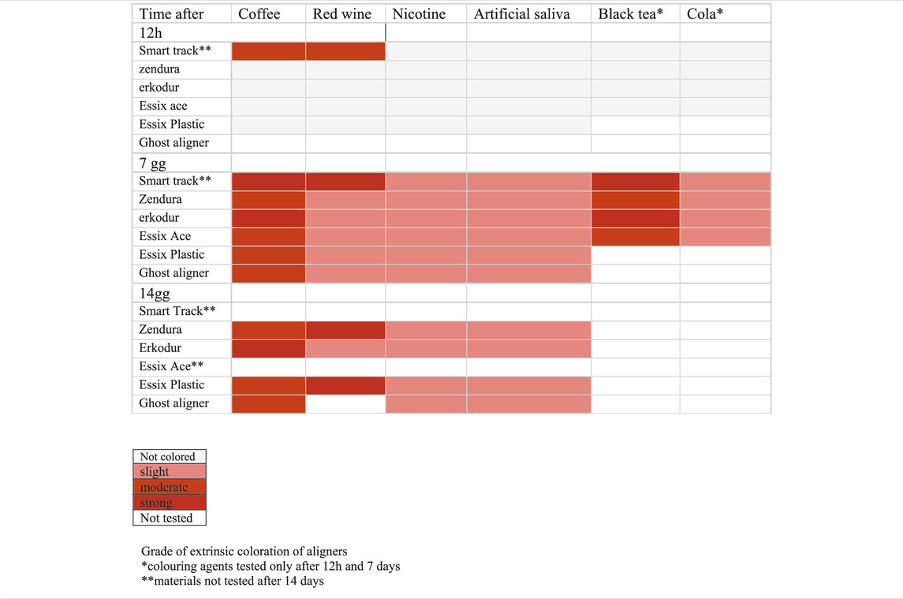The width and height of the screenshot is (903, 599).
Task: Click "Smart track**" label in 12h section
Action: 175,51
